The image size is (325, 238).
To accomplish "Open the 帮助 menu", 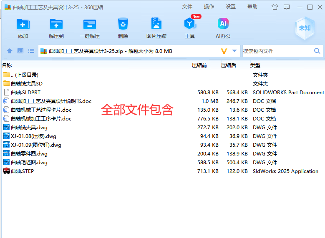I will tap(252, 7).
